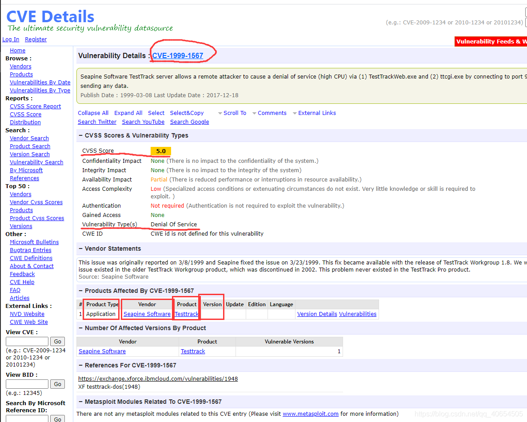This screenshot has height=422, width=527.
Task: Open Vulnerabilities link in product row
Action: 358,314
